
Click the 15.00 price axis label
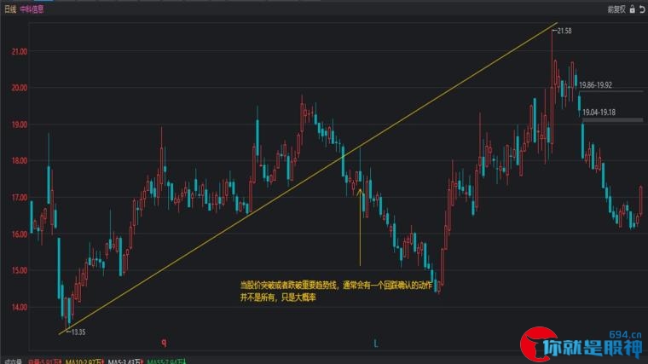tap(19, 270)
